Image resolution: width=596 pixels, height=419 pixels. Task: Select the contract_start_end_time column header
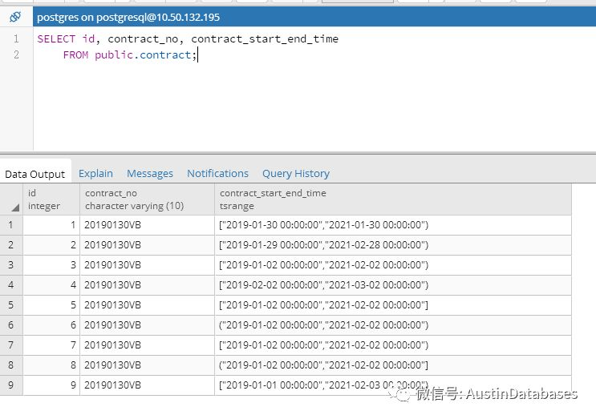pos(393,199)
